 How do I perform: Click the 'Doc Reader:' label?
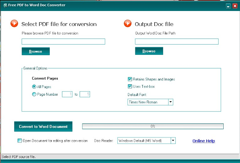(104, 141)
